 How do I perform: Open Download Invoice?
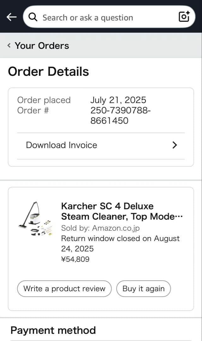tap(61, 145)
